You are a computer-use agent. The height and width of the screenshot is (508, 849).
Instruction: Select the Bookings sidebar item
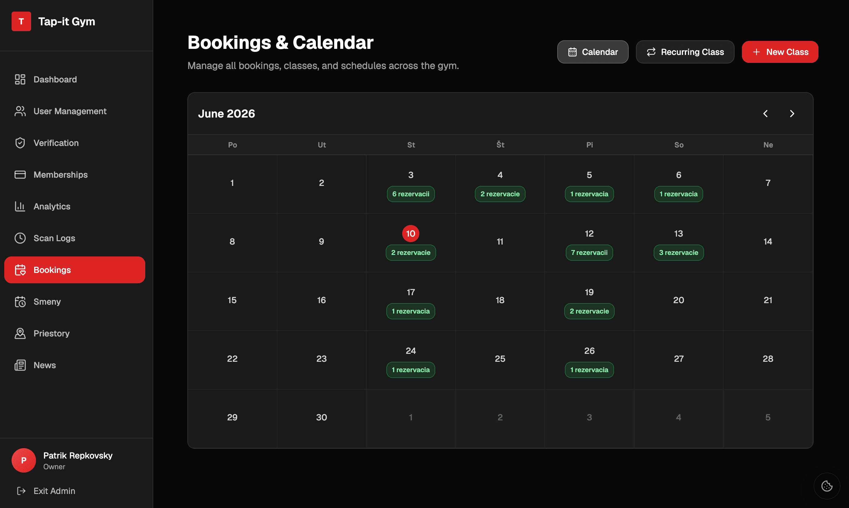point(74,270)
